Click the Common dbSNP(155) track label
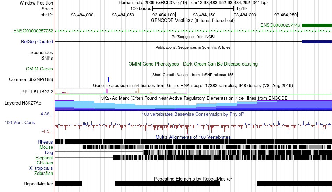 click(31, 80)
